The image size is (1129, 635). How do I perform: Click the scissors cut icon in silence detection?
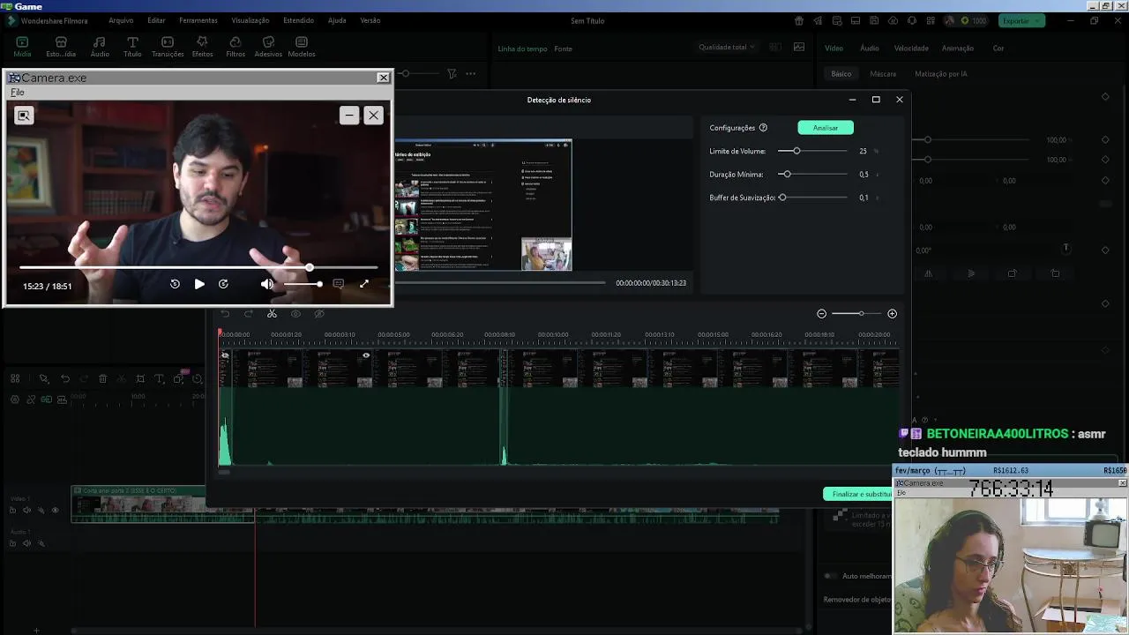coord(272,314)
